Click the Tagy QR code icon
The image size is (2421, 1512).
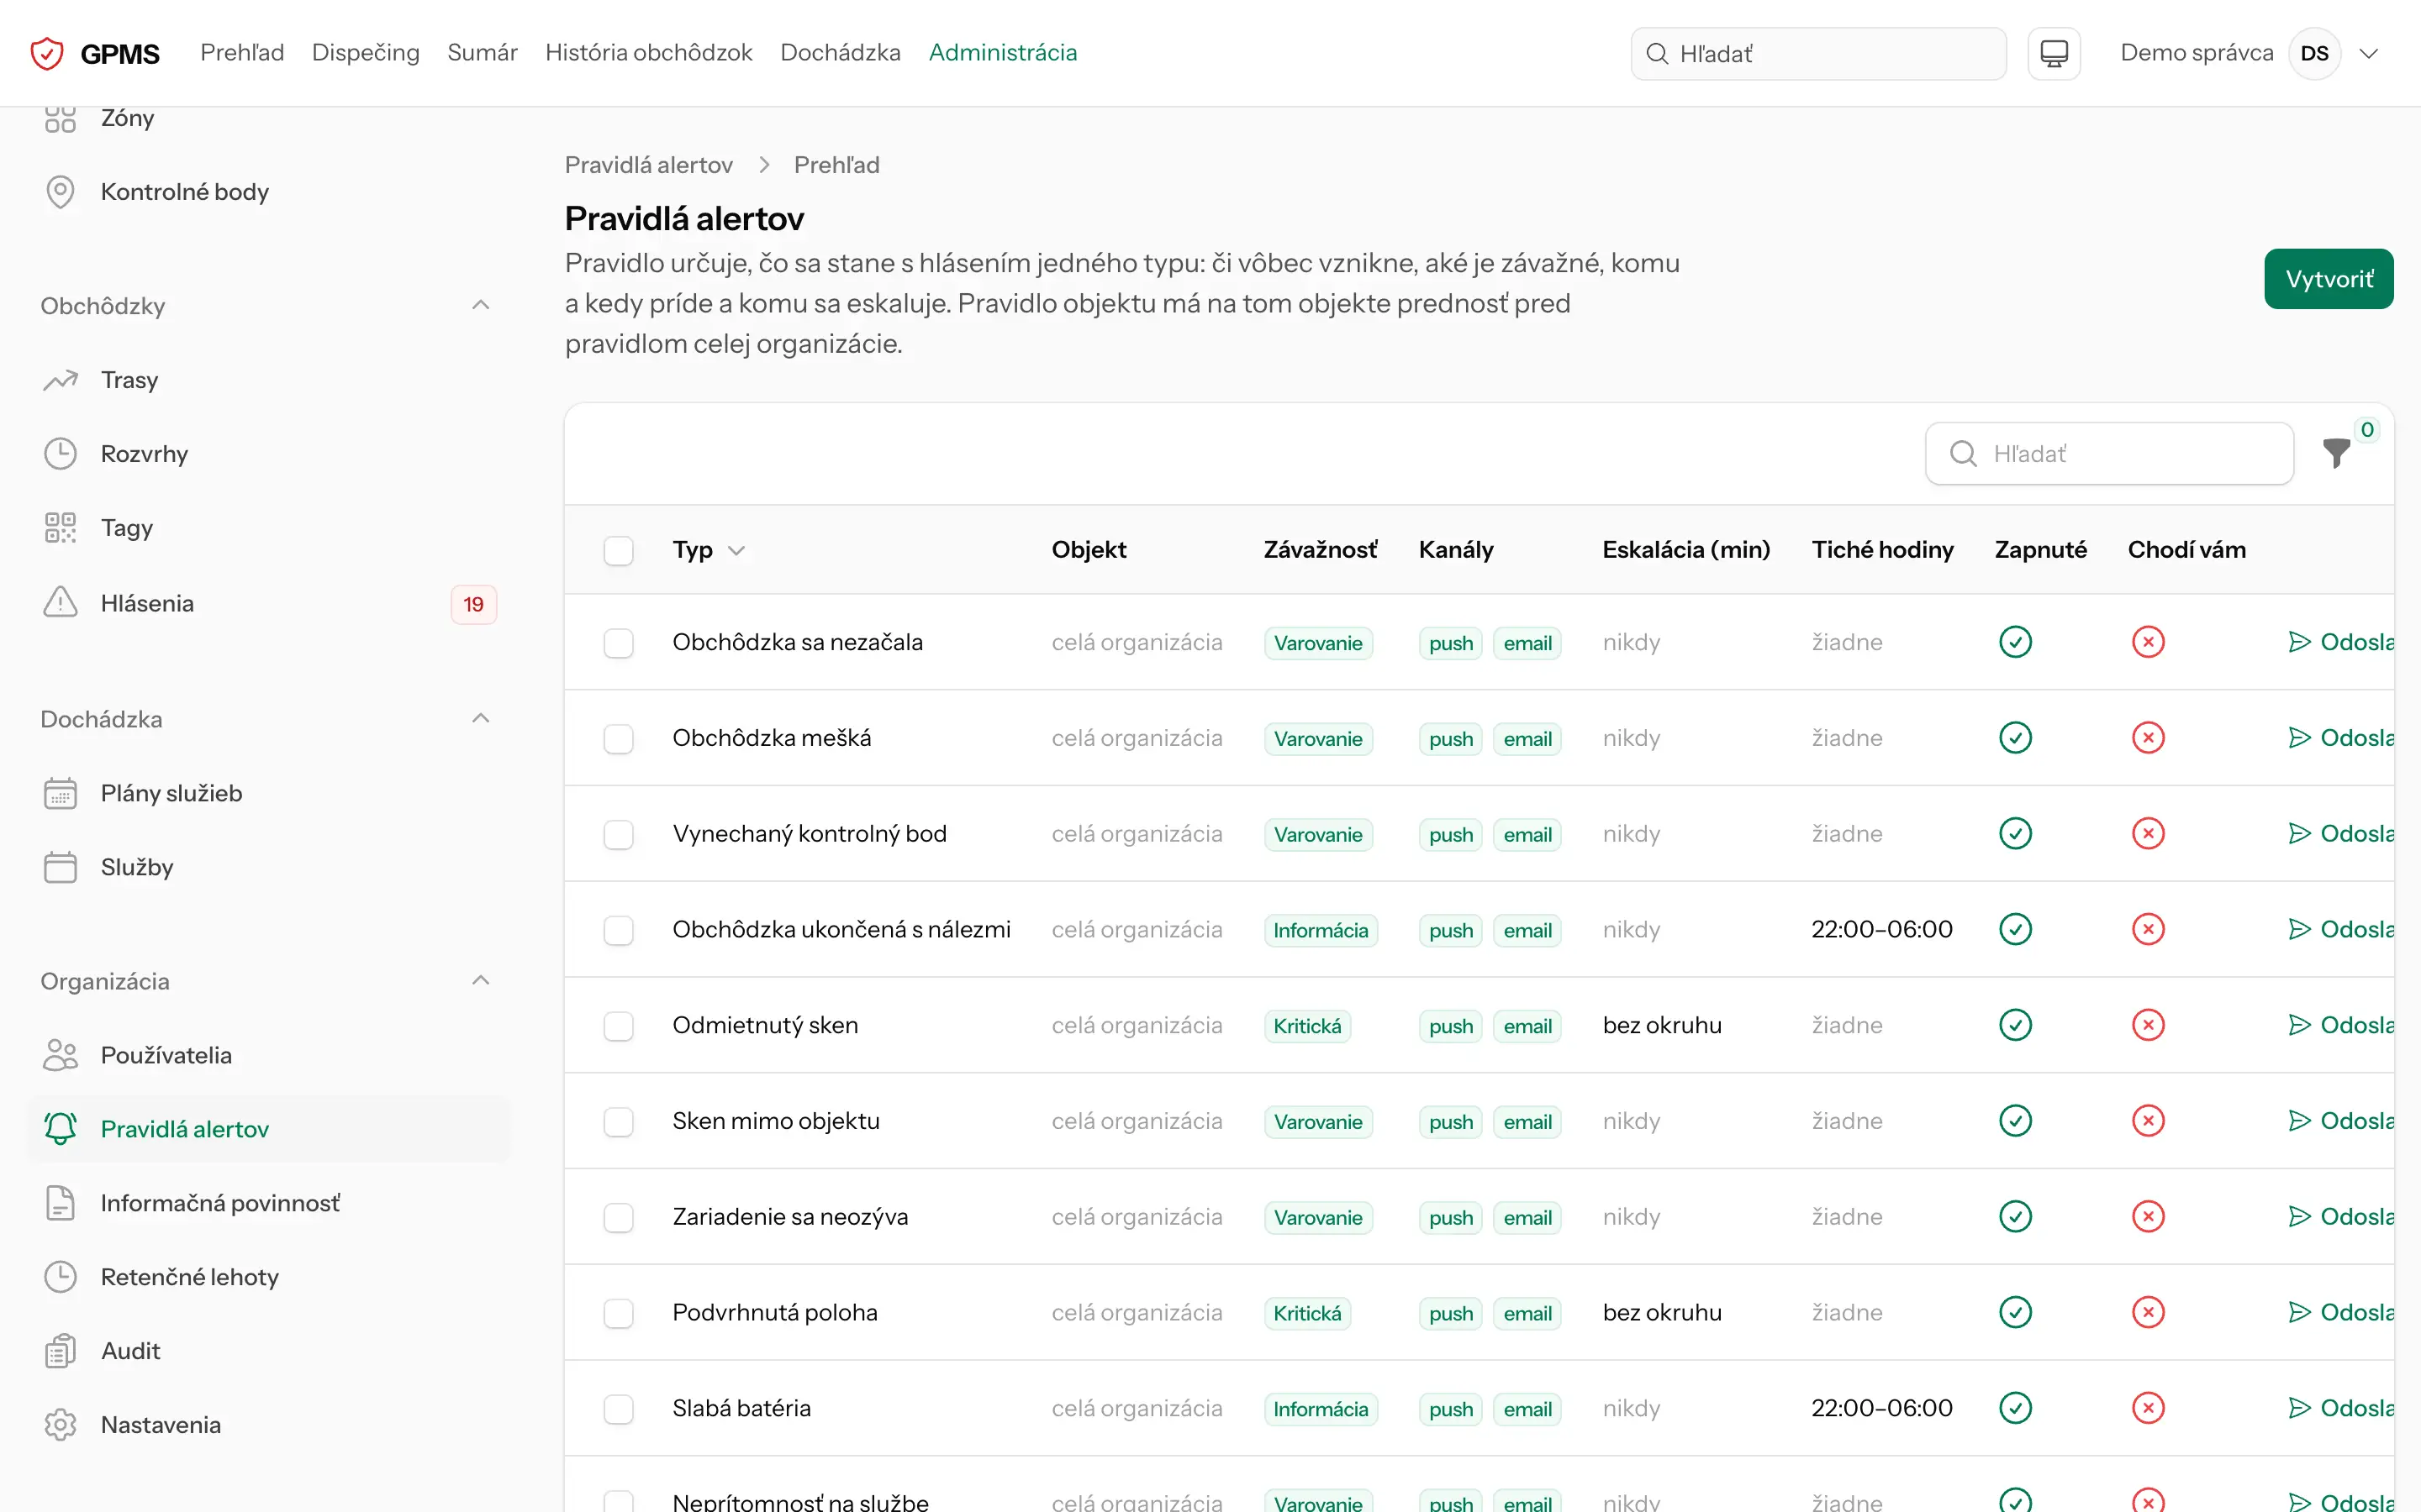pyautogui.click(x=60, y=527)
